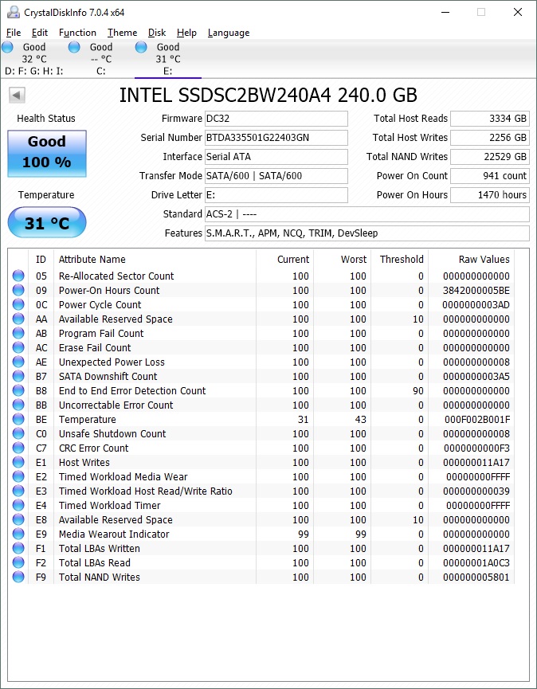Viewport: 537px width, 689px height.
Task: Click the Serial Number field
Action: [x=276, y=138]
